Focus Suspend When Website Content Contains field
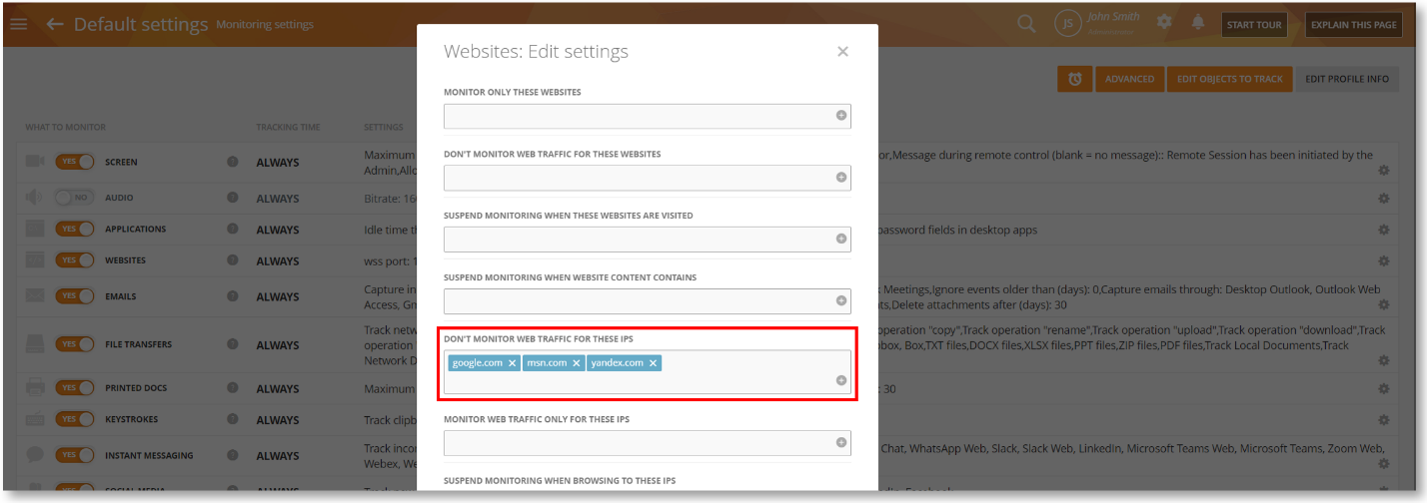The width and height of the screenshot is (1427, 503). [648, 301]
